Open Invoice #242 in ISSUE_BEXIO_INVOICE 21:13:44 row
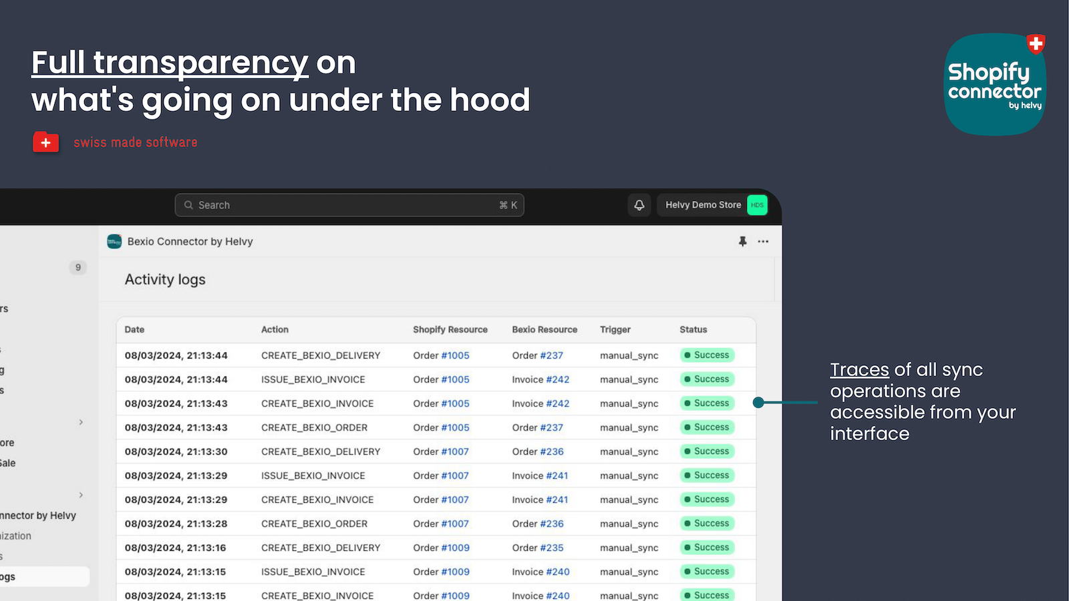Screen dimensions: 1069x601 557,379
